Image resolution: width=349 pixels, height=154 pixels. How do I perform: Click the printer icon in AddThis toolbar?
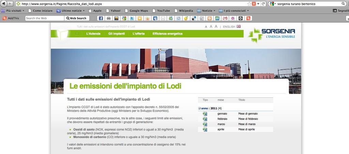(108, 18)
